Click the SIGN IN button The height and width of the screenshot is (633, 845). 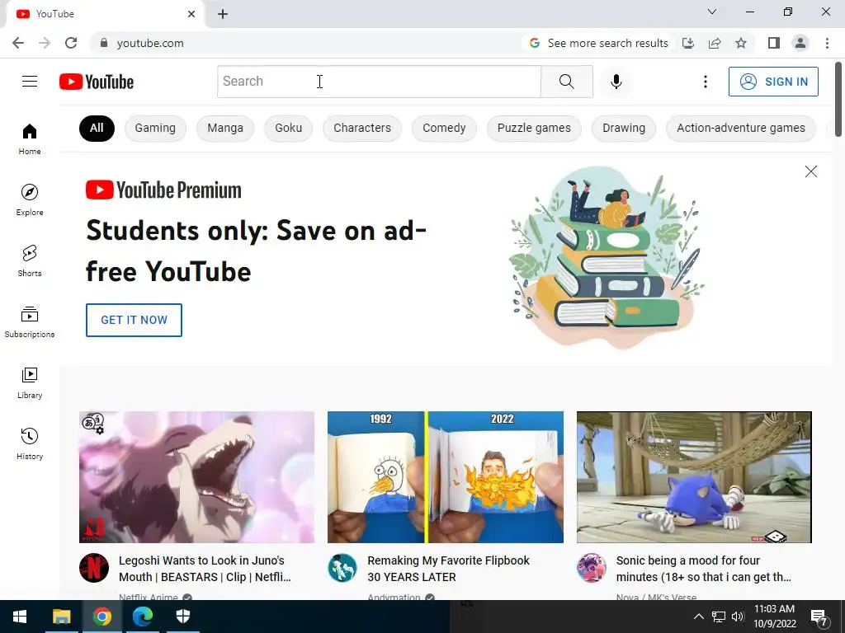(x=773, y=82)
